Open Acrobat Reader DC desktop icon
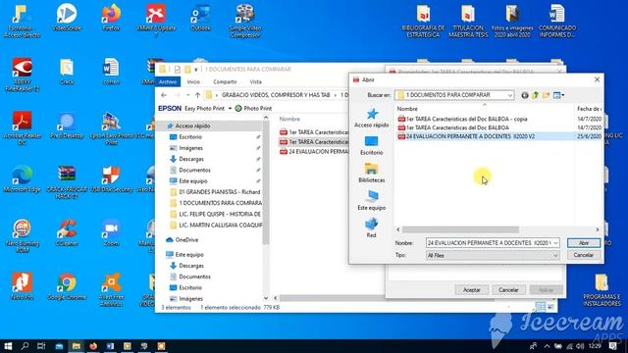This screenshot has width=628, height=353. pyautogui.click(x=22, y=128)
